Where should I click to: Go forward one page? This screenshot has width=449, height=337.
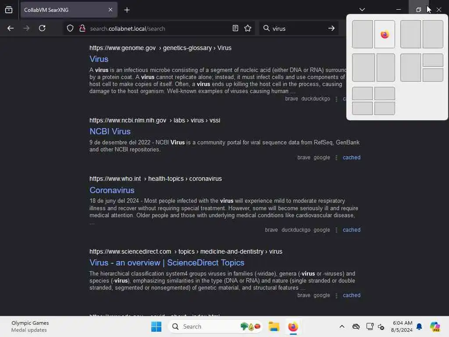(26, 28)
